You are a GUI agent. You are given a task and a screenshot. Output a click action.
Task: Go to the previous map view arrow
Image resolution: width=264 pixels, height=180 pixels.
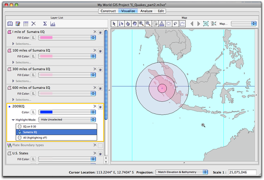click(x=192, y=23)
